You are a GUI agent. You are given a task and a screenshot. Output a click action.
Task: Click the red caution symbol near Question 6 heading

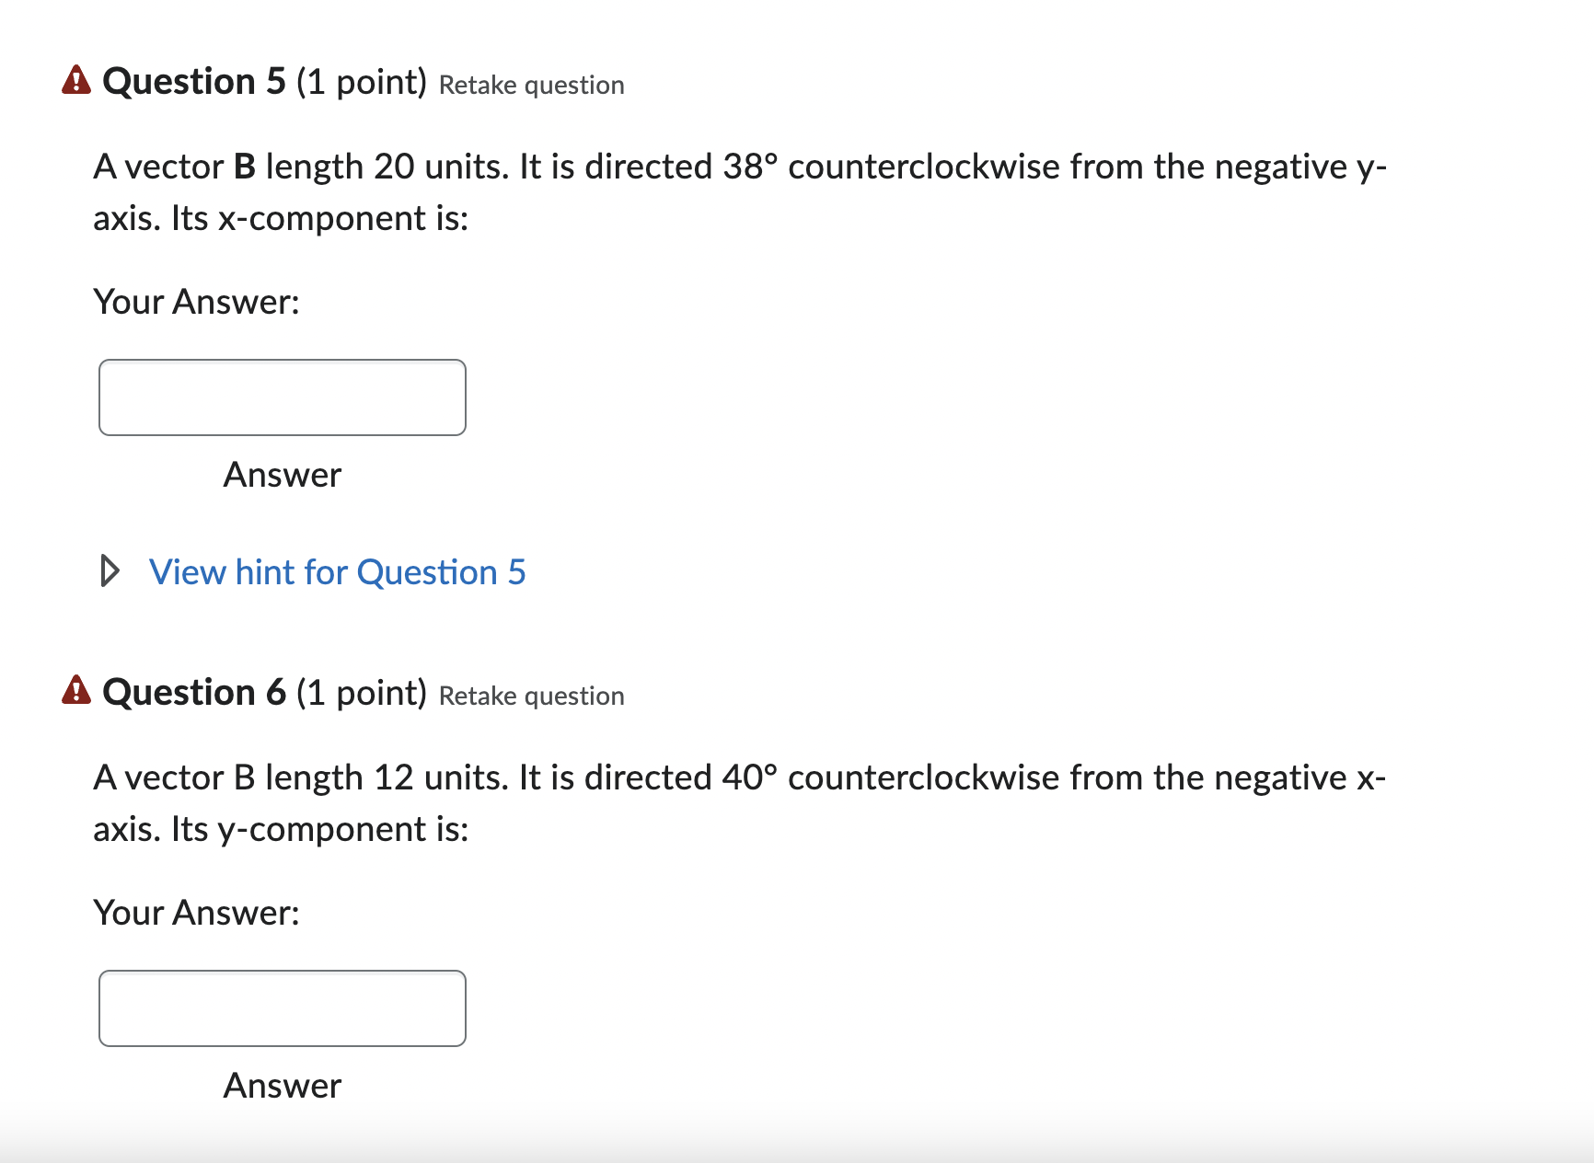click(x=76, y=692)
